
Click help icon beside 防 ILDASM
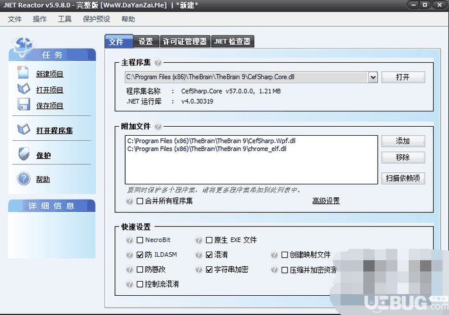(130, 255)
